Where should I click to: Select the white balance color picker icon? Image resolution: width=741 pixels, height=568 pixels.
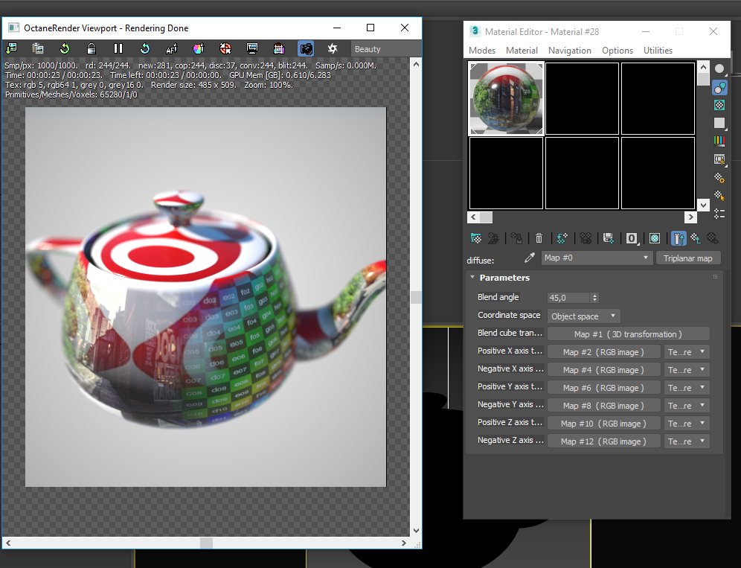pyautogui.click(x=199, y=48)
